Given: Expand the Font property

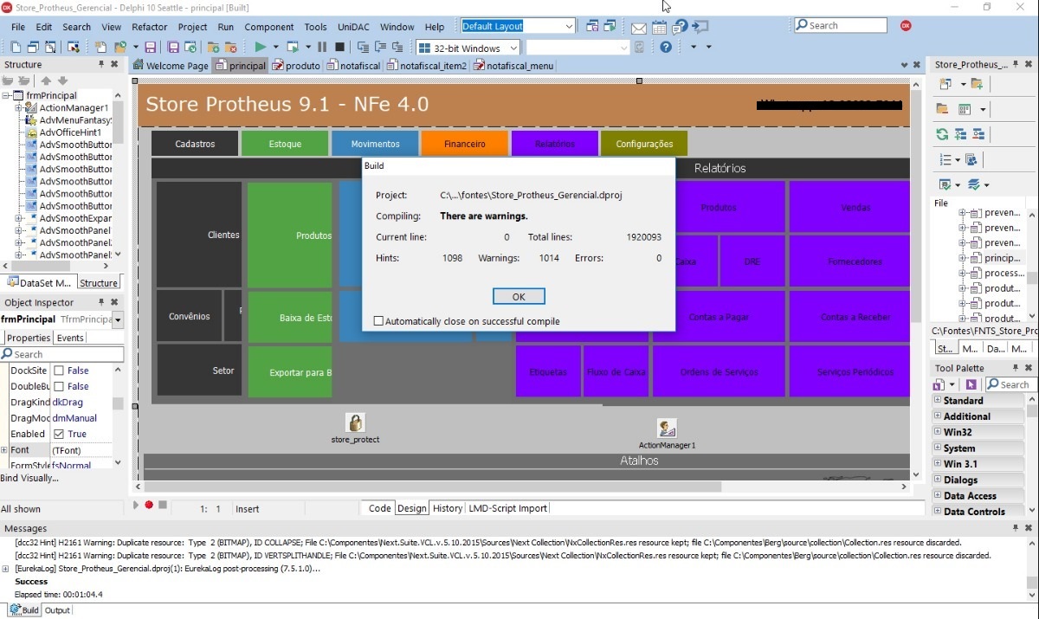Looking at the screenshot, I should pyautogui.click(x=4, y=450).
